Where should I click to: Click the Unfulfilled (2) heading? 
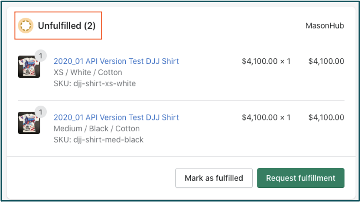pyautogui.click(x=67, y=25)
